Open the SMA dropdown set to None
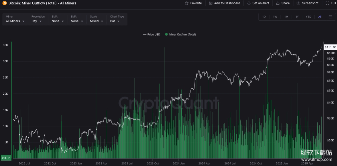The height and width of the screenshot is (166, 337). coord(58,19)
